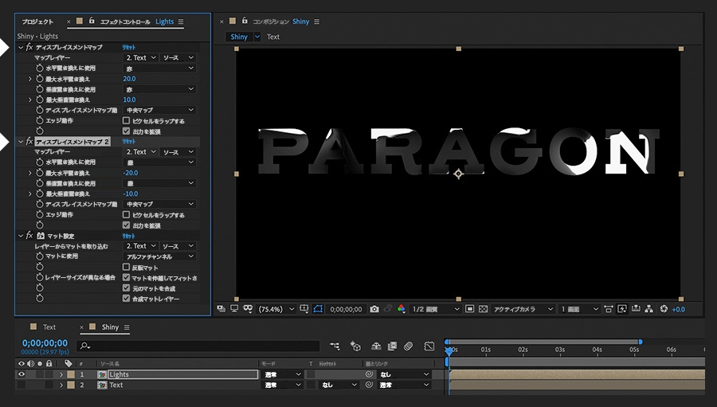Open the Shiny timeline tab menu icon
Image resolution: width=717 pixels, height=407 pixels.
[x=127, y=327]
